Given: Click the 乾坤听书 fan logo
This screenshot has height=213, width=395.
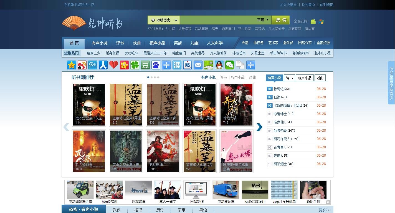Looking at the screenshot, I should (92, 23).
